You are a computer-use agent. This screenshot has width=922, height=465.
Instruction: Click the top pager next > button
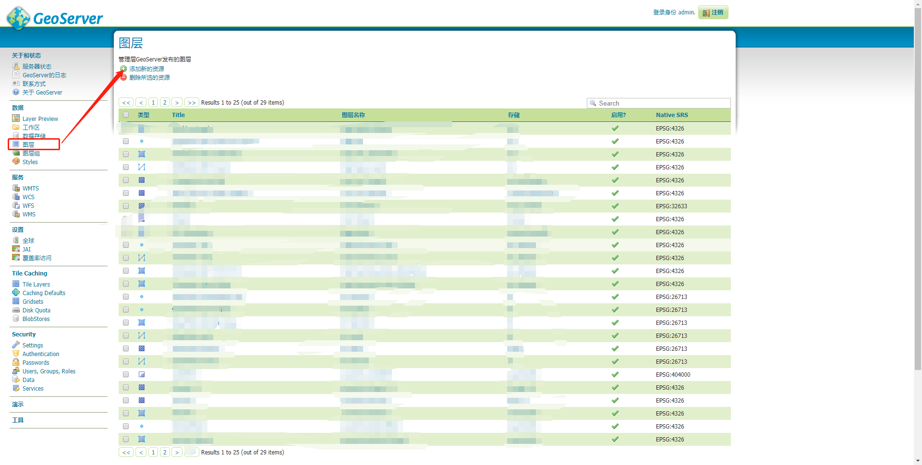tap(177, 102)
